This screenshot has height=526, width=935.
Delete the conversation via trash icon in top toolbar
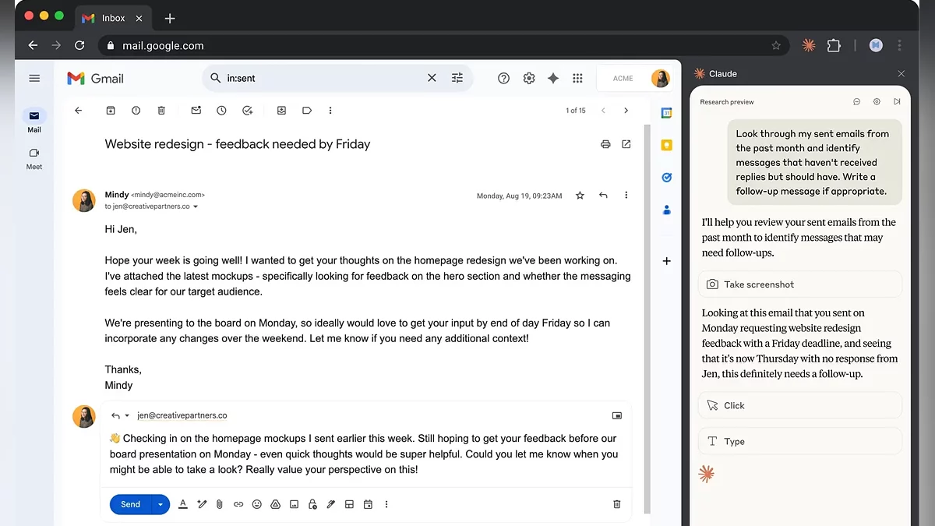[x=161, y=111]
